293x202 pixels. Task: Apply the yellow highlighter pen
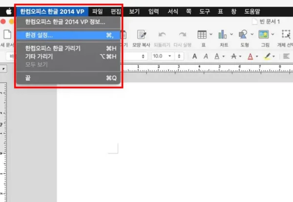pyautogui.click(x=267, y=56)
